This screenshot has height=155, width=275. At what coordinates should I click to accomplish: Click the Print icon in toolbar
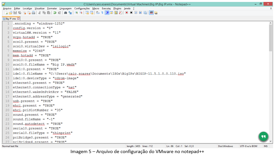tap(33, 13)
